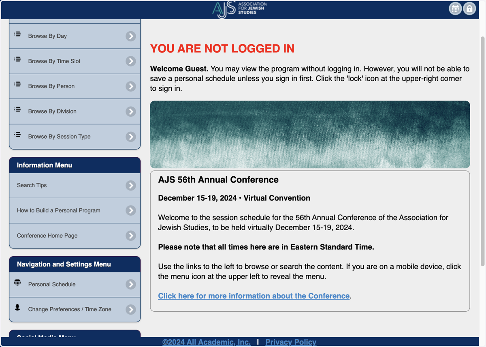Click the teal watercolor banner image
Screen dimensions: 486x347
coord(310,135)
